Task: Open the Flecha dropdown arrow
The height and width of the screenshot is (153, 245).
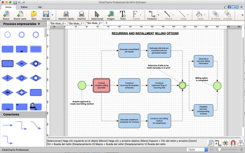Action: click(173, 15)
